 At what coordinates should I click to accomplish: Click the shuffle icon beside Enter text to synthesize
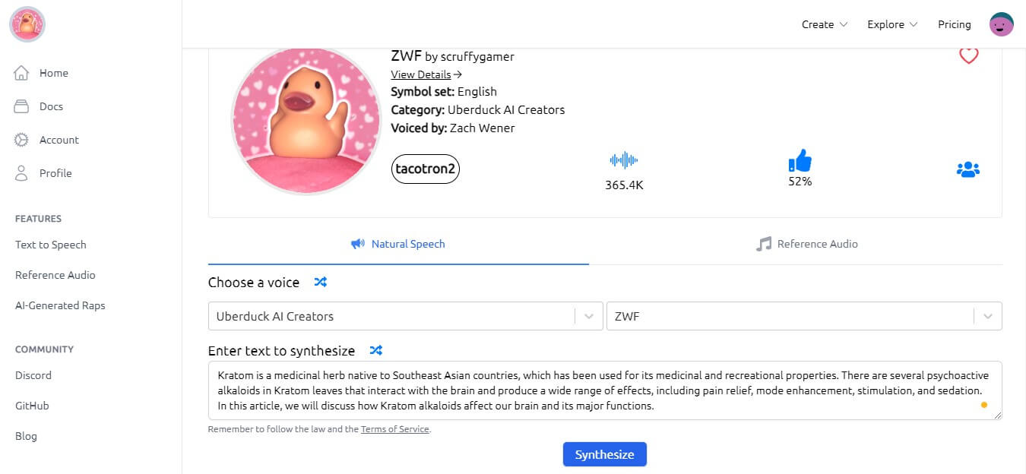coord(375,350)
